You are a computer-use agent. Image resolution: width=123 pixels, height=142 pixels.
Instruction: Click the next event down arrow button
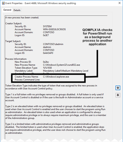click(x=118, y=95)
